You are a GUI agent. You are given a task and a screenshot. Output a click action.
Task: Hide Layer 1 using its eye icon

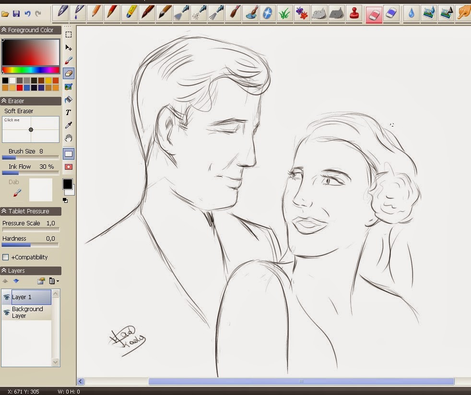coord(7,297)
